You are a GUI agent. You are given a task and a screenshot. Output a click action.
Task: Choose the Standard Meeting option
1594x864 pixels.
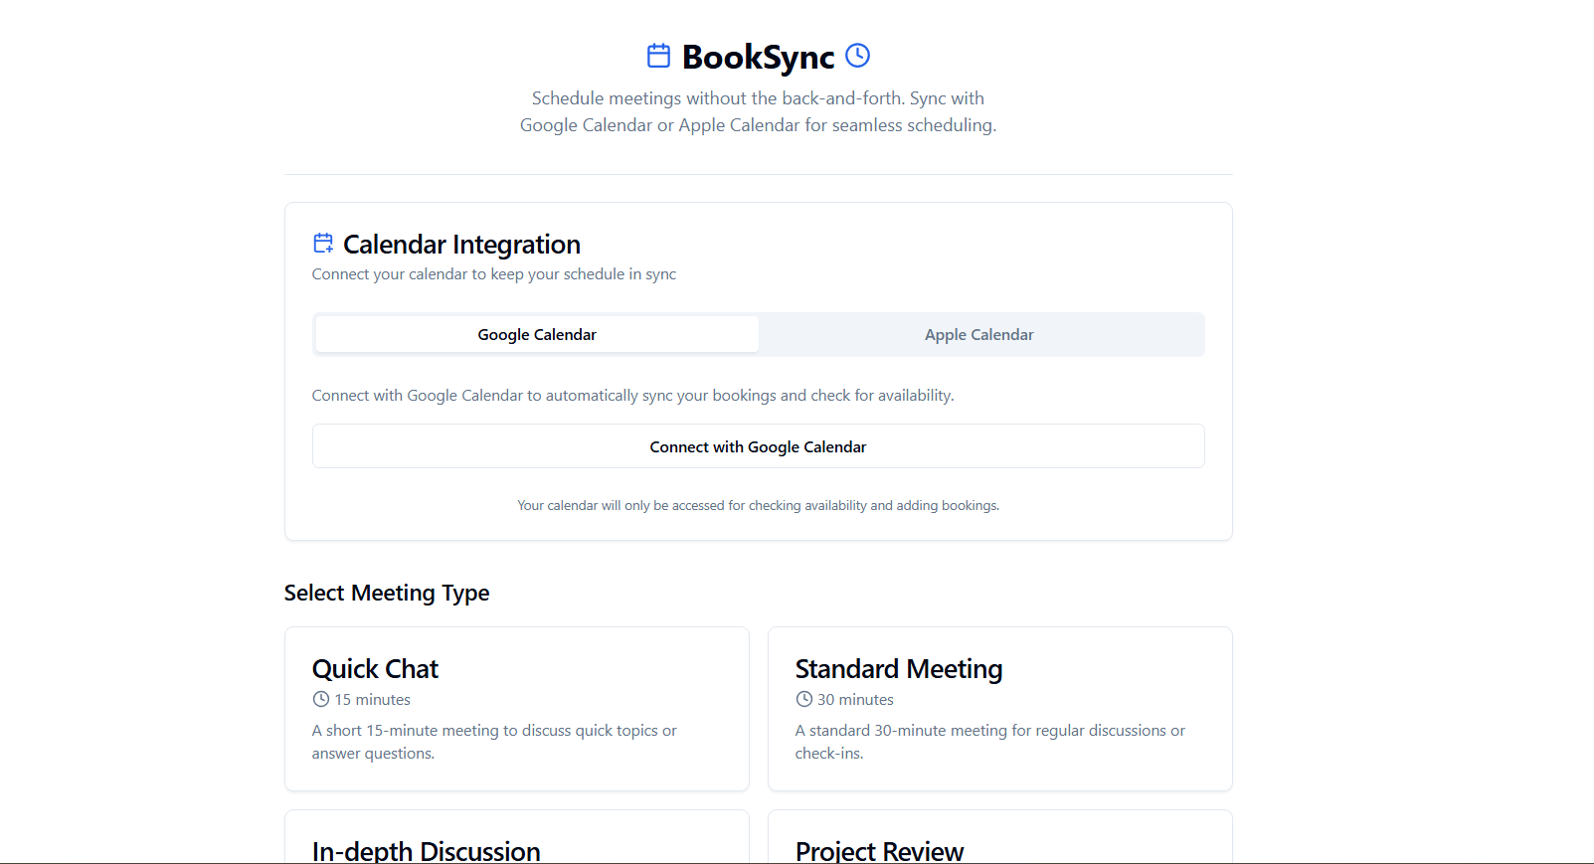tap(999, 708)
